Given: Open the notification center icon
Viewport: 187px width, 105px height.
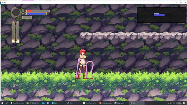Looking at the screenshot, I should tap(184, 103).
